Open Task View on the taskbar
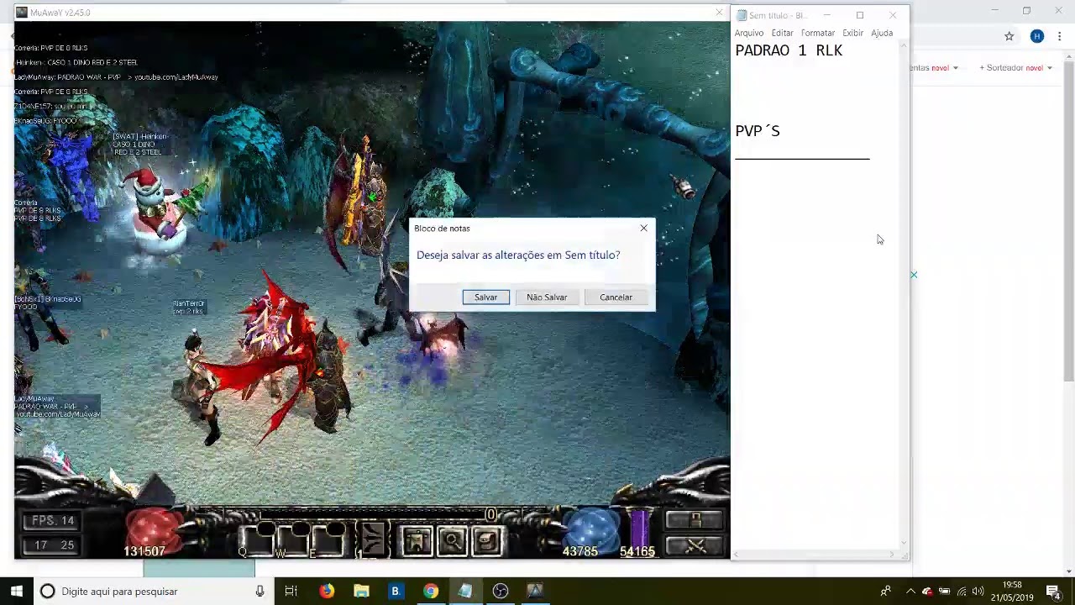This screenshot has width=1075, height=605. pyautogui.click(x=291, y=592)
